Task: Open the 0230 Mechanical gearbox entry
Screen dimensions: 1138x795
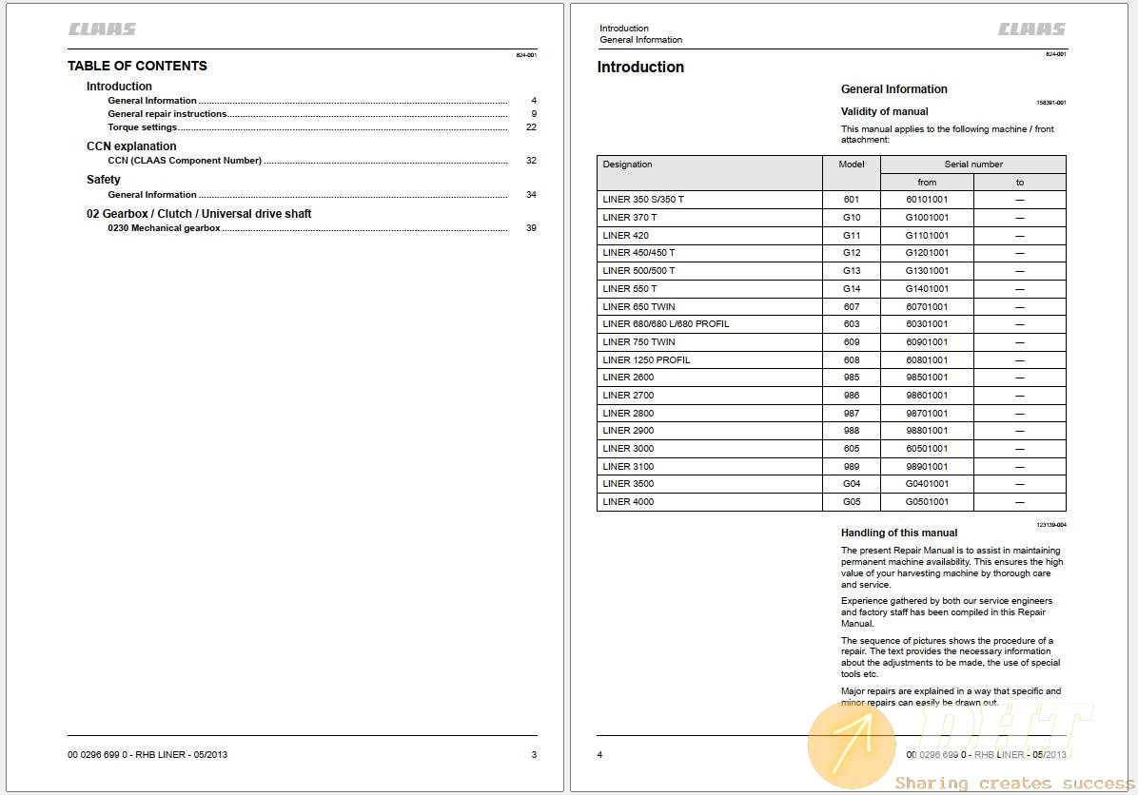Action: pos(323,228)
